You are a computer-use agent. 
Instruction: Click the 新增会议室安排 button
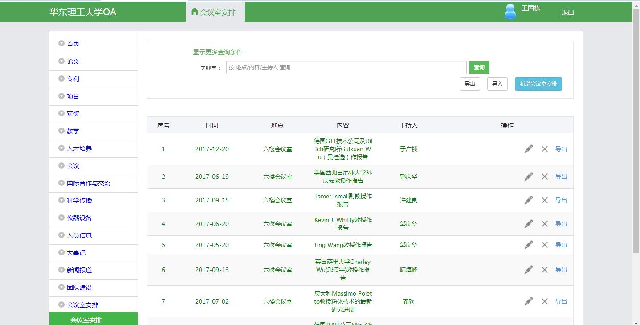click(x=538, y=84)
